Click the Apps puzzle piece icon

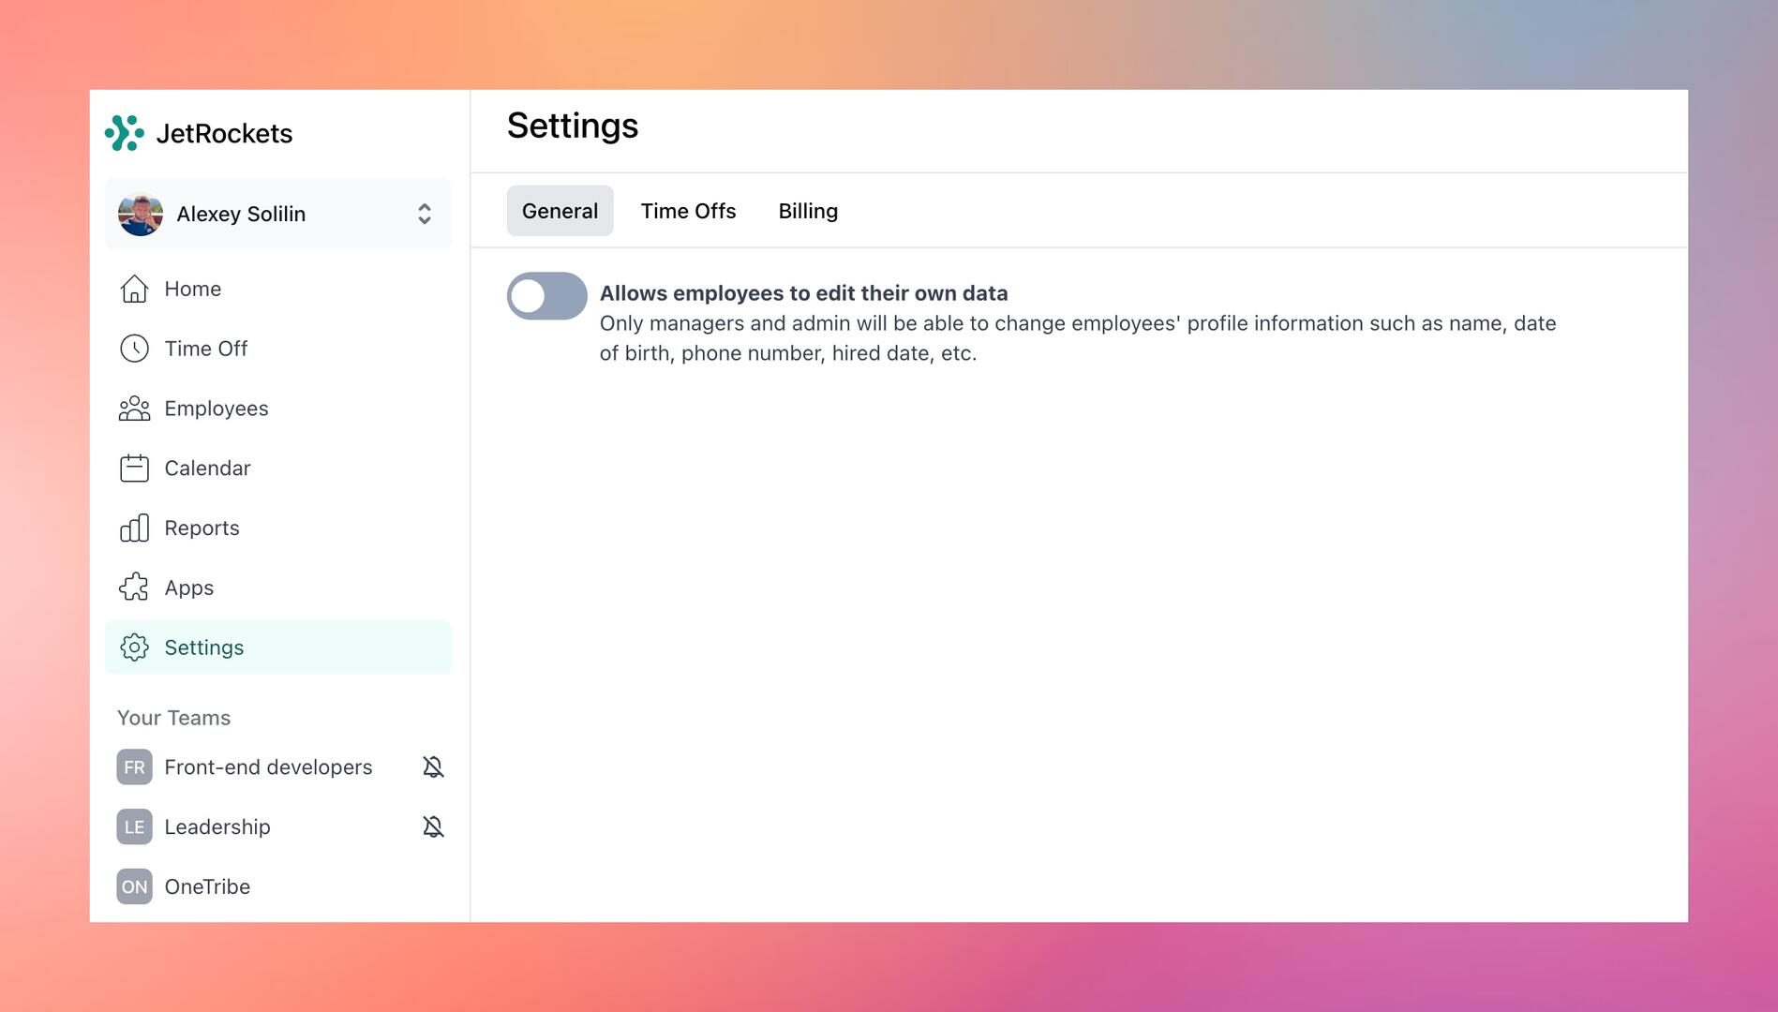click(134, 588)
